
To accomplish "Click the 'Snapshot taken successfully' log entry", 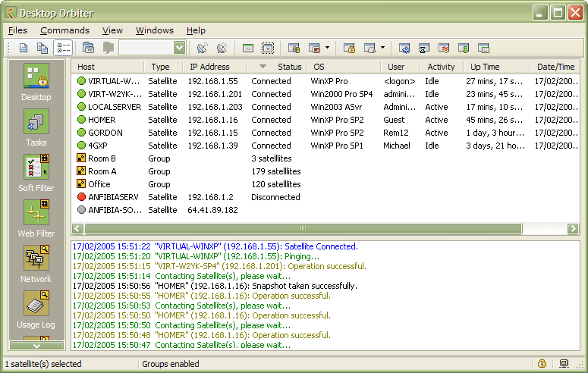I will (x=215, y=286).
